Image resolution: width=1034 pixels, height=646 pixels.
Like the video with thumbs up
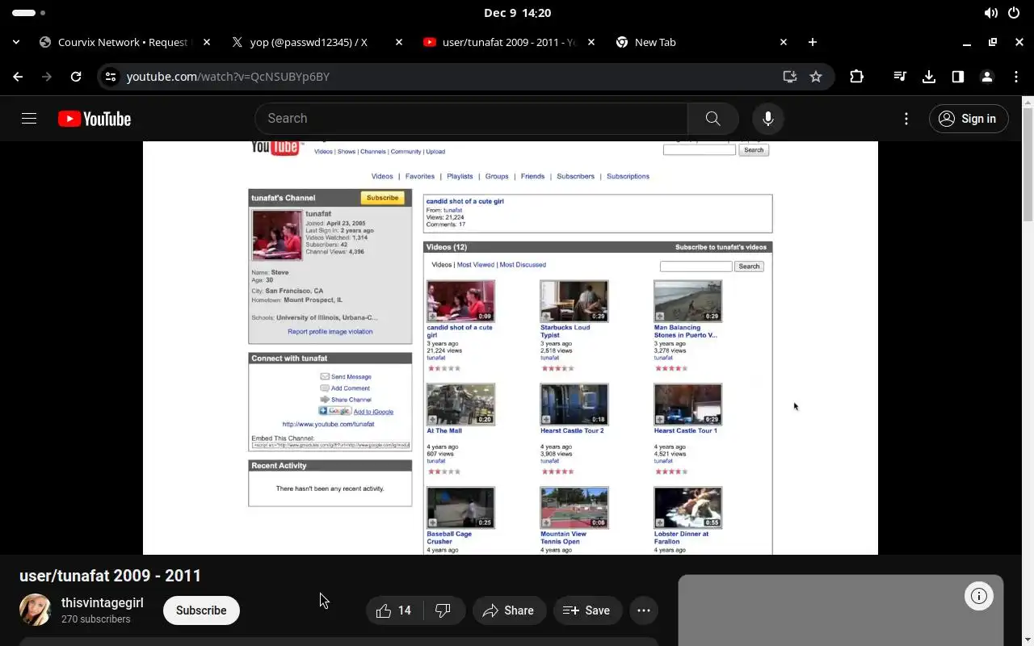(394, 610)
